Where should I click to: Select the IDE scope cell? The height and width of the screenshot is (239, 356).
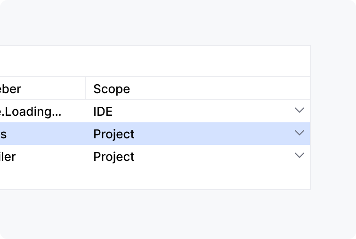pos(103,112)
